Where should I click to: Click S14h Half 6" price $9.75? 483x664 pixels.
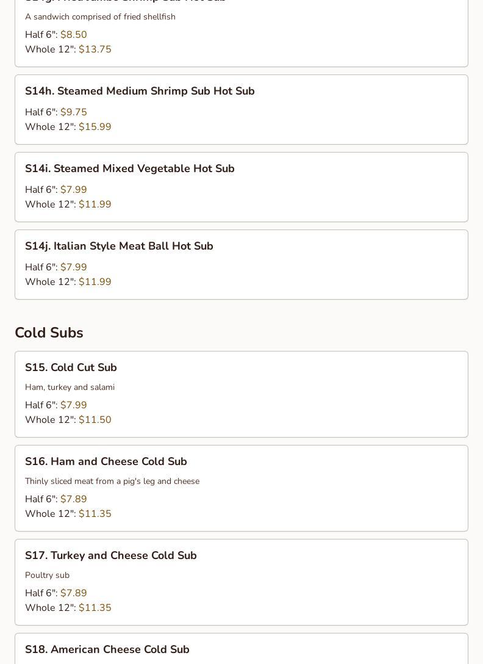73,112
